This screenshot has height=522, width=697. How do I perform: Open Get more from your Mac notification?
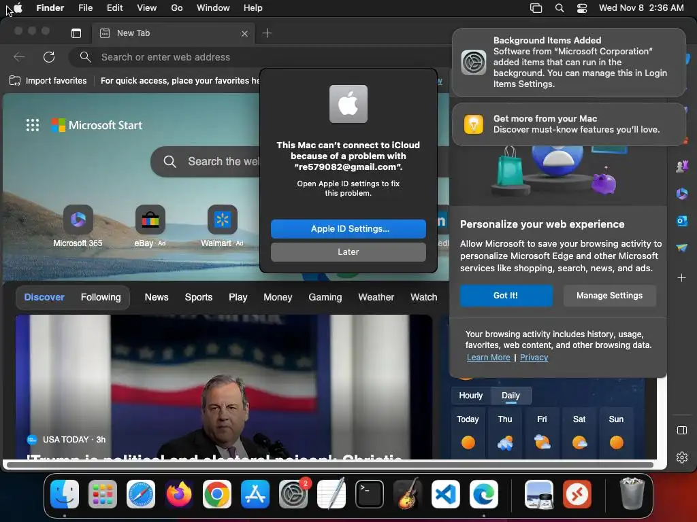568,124
